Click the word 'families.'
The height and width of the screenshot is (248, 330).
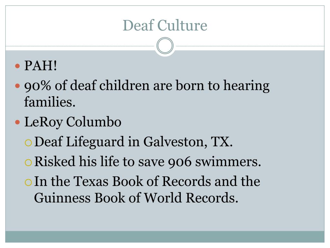click(x=50, y=102)
